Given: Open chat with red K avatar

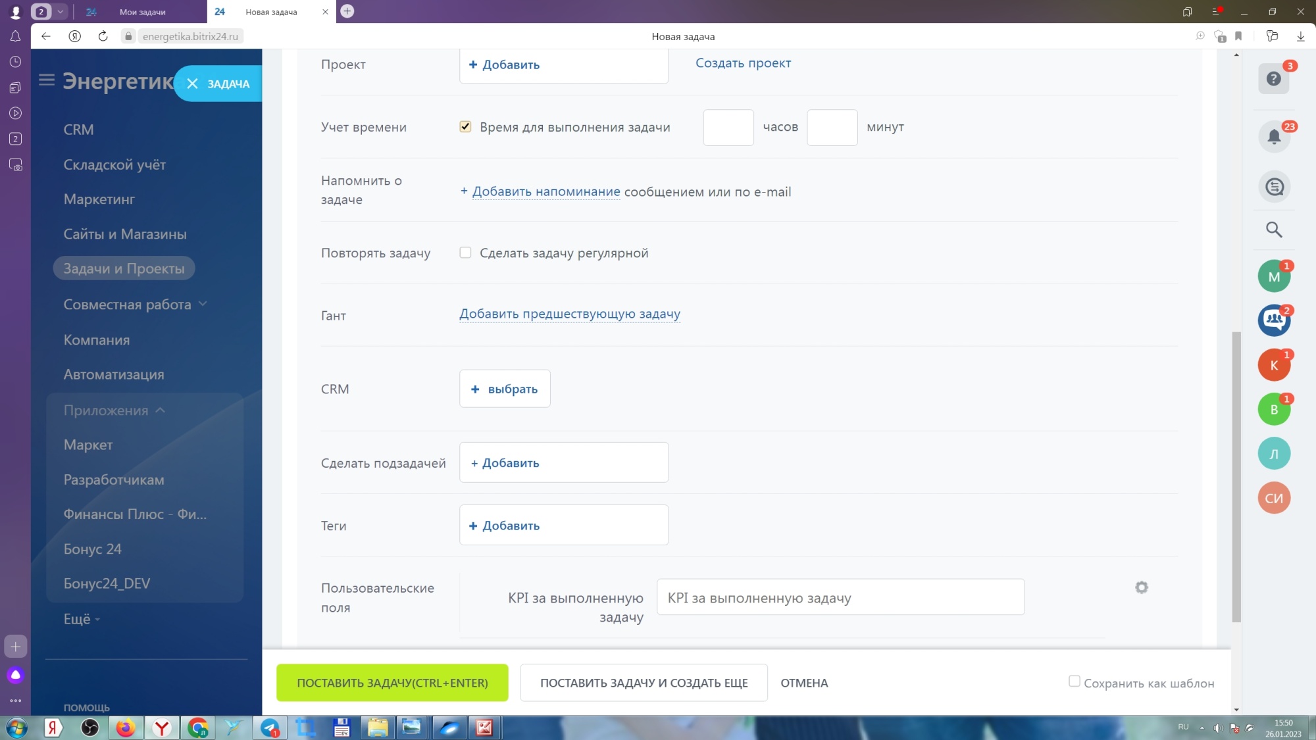Looking at the screenshot, I should pos(1274,365).
